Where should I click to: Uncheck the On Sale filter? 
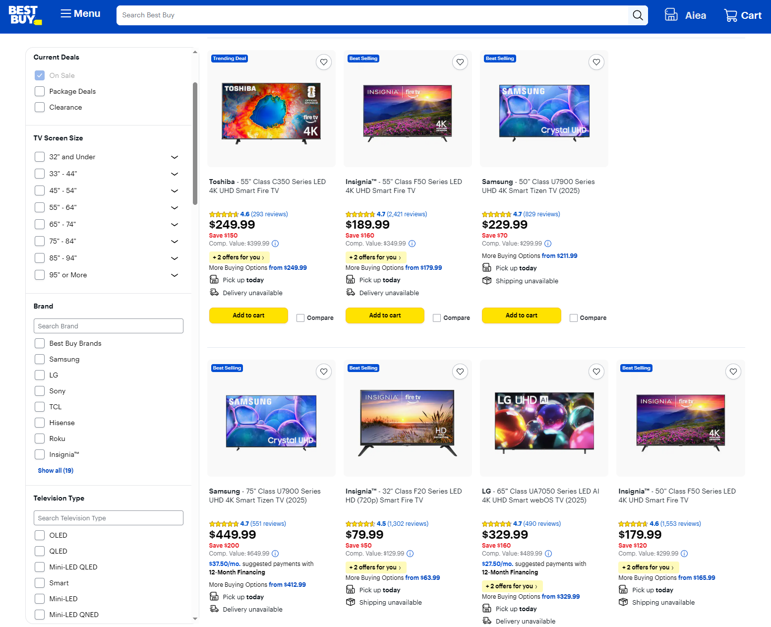click(x=40, y=75)
